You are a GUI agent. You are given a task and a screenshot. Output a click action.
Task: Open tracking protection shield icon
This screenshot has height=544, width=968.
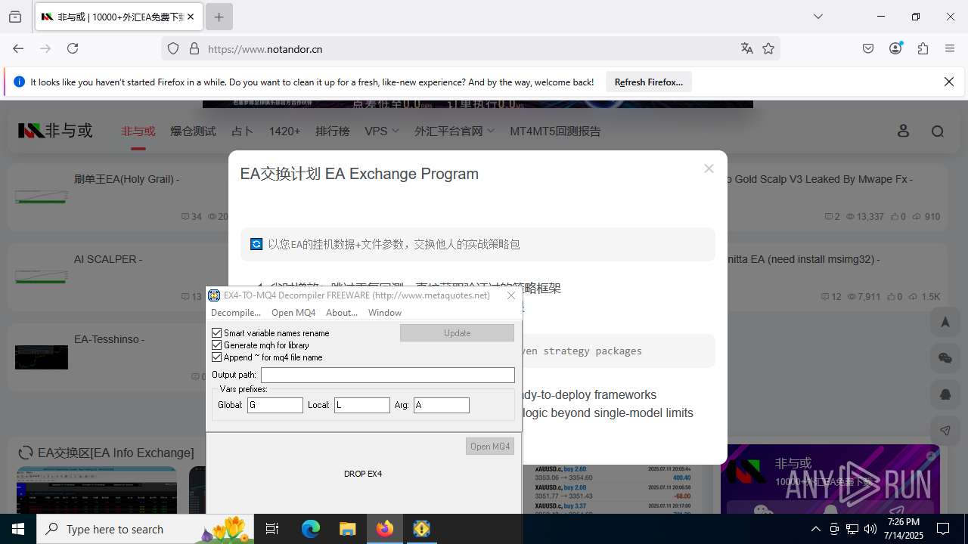(x=173, y=48)
